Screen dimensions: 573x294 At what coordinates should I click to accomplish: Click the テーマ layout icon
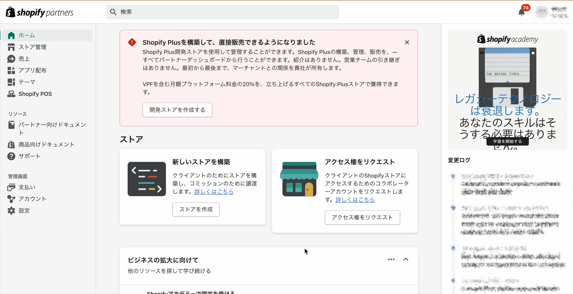pyautogui.click(x=11, y=82)
